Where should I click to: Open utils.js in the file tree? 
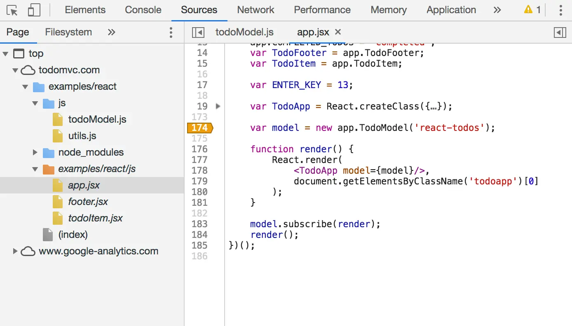point(82,136)
